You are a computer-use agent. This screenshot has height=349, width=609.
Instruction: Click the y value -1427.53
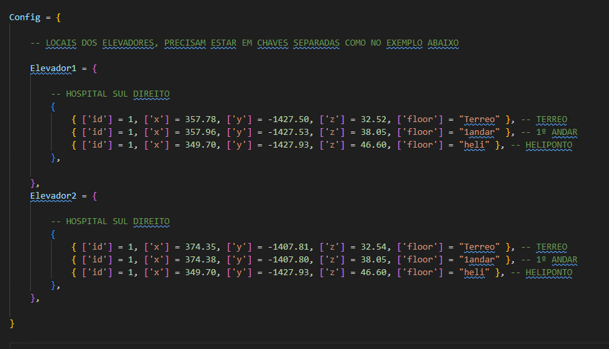tap(283, 132)
